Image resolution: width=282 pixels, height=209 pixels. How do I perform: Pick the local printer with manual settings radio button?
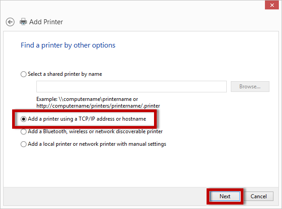click(24, 144)
